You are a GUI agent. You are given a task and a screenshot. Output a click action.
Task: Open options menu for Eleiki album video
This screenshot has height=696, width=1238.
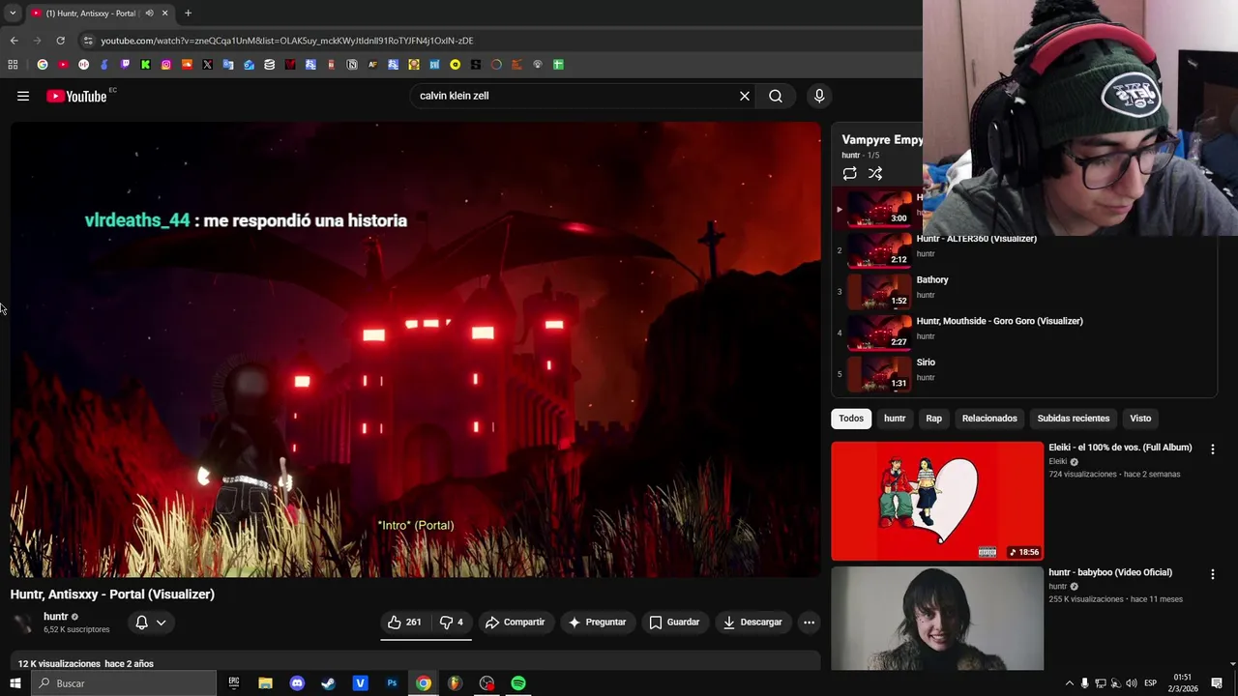[1212, 449]
